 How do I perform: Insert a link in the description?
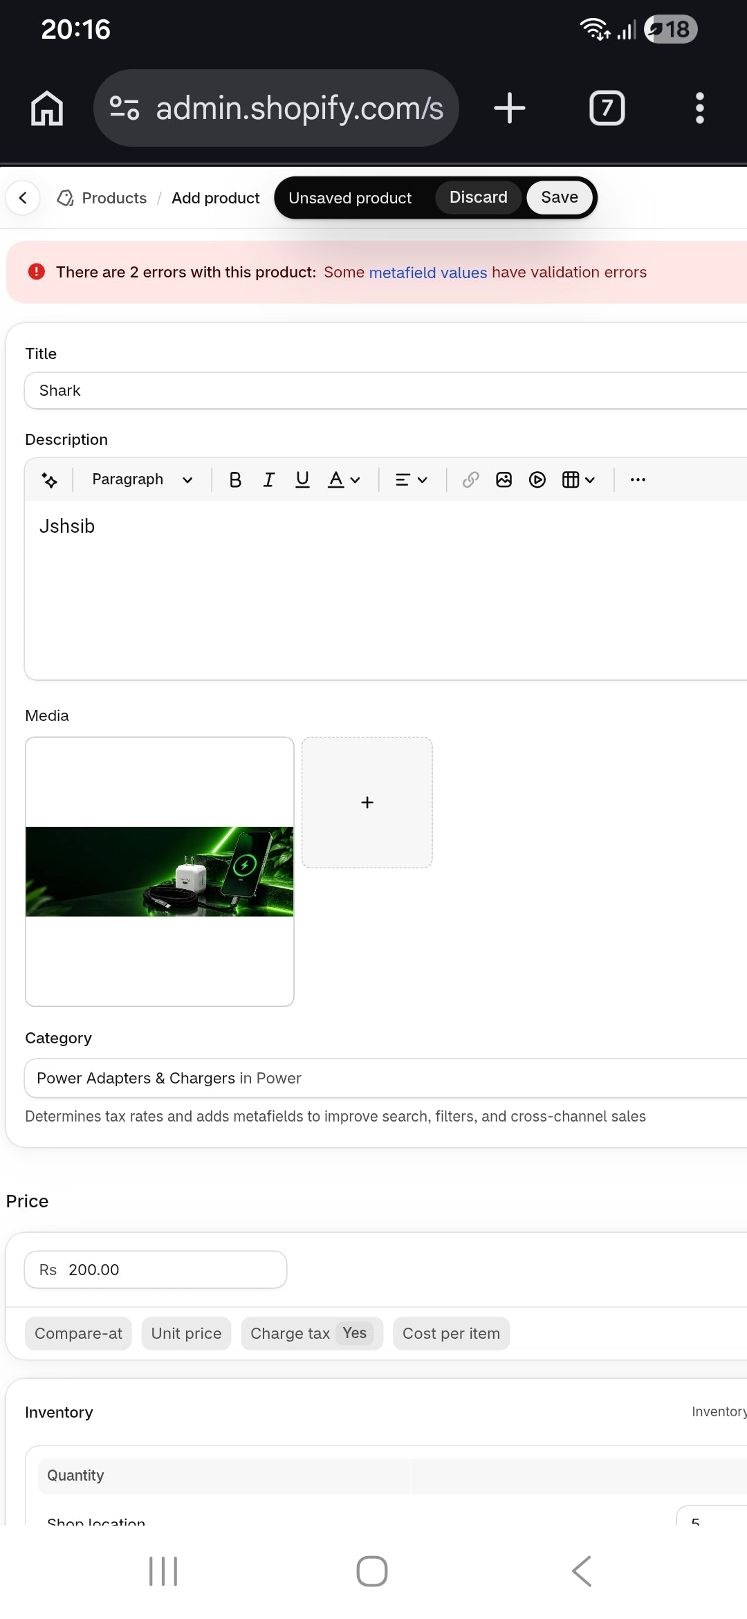pos(470,479)
